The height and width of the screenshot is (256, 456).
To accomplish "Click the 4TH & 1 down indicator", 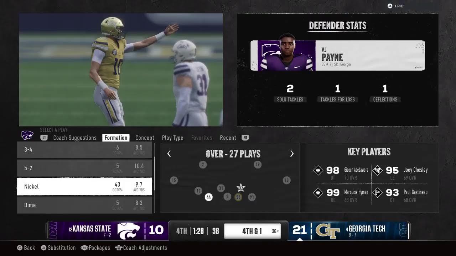I will [252, 231].
